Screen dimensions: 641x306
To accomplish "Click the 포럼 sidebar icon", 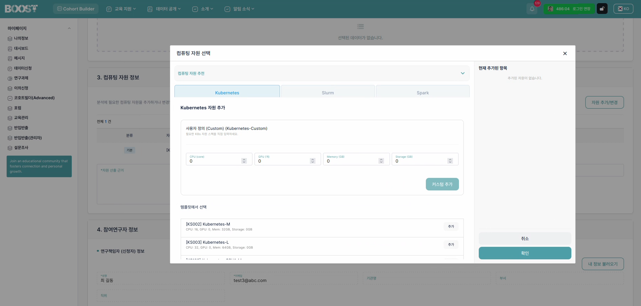I will pos(10,108).
